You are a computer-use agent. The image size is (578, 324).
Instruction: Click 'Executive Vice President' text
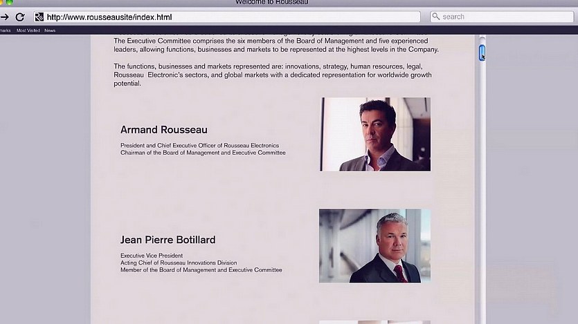[152, 256]
